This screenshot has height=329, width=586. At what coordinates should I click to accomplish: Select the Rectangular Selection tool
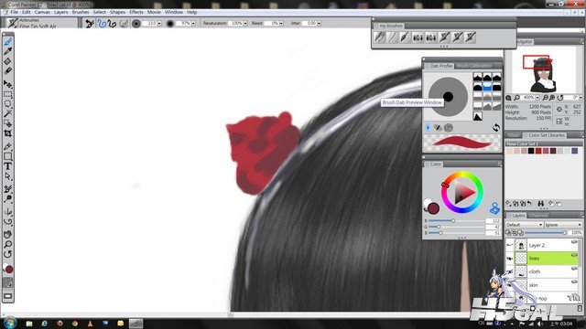coord(8,94)
